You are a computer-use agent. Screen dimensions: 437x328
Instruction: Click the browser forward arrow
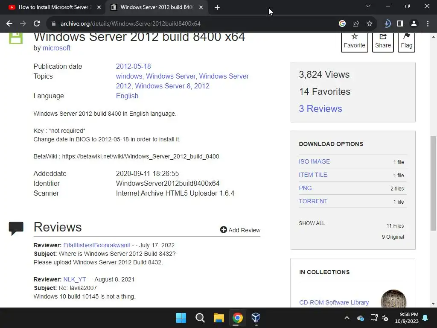tap(23, 24)
